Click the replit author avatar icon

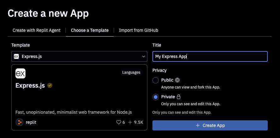[20, 122]
